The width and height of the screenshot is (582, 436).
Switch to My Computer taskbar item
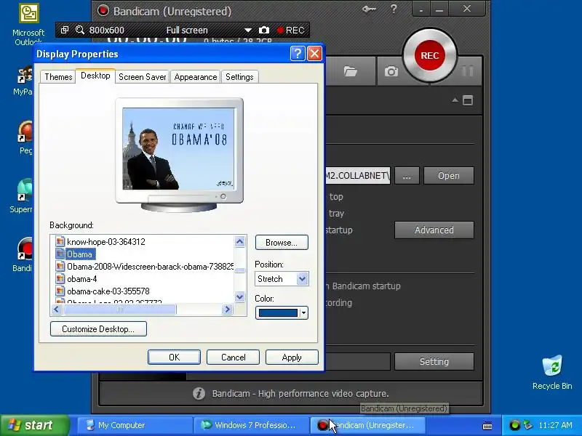click(135, 425)
